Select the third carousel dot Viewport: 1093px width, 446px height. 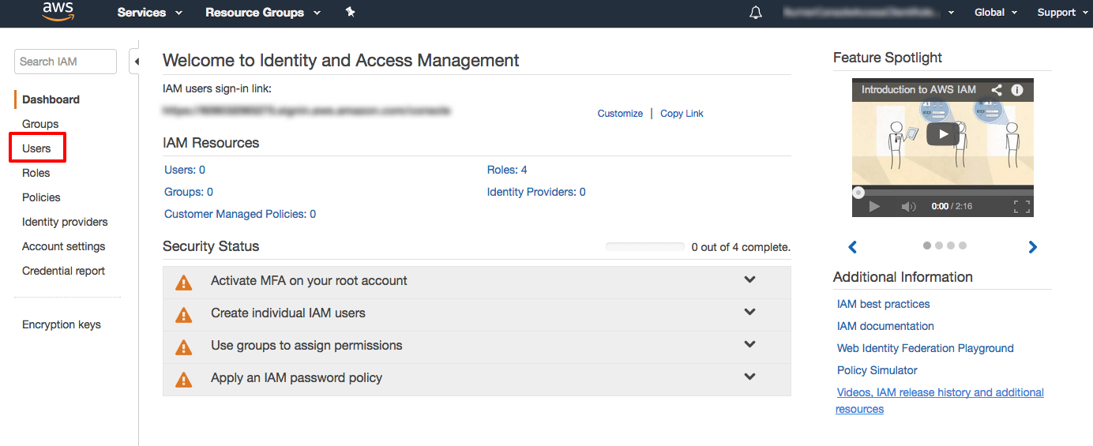pyautogui.click(x=951, y=245)
